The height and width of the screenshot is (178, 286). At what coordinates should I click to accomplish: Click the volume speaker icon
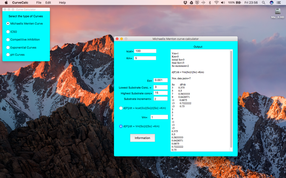point(223,2)
